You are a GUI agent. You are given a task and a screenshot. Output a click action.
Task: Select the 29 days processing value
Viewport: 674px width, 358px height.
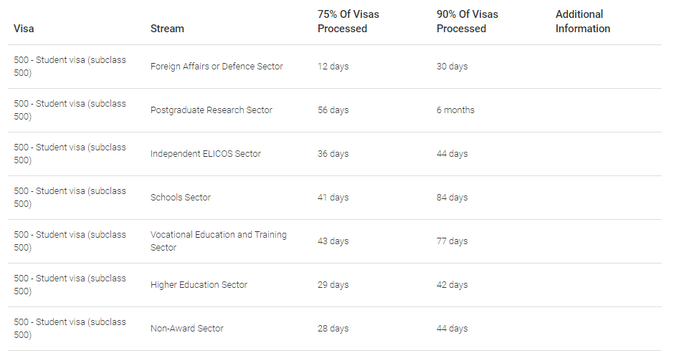333,285
